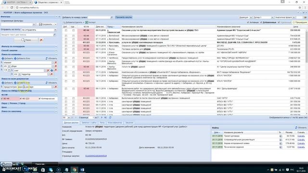This screenshot has width=308, height=173.
Task: Toggle the Добавленные checkbox
Action: tap(261, 23)
